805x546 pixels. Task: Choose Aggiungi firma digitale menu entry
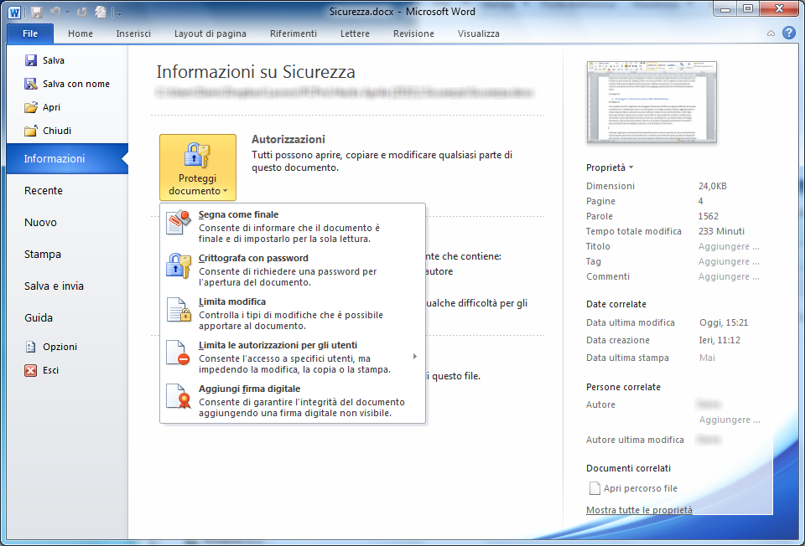click(x=293, y=400)
